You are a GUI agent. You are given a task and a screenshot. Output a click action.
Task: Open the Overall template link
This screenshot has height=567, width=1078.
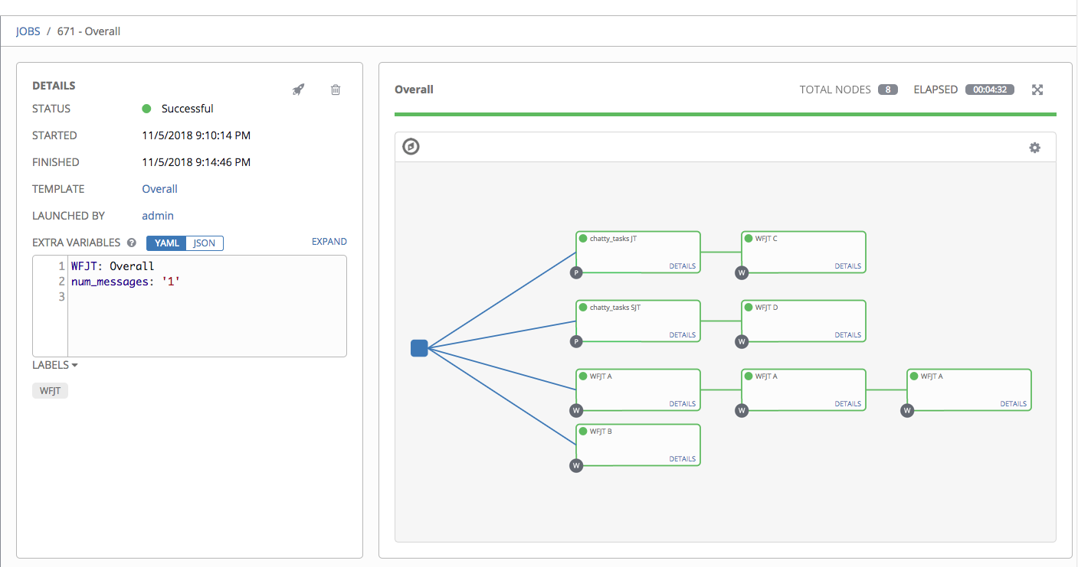(159, 189)
